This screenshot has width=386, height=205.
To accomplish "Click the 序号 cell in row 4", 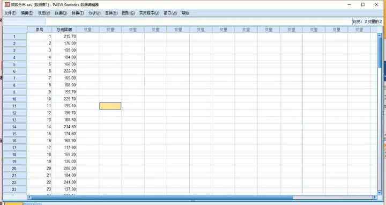I will [39, 57].
